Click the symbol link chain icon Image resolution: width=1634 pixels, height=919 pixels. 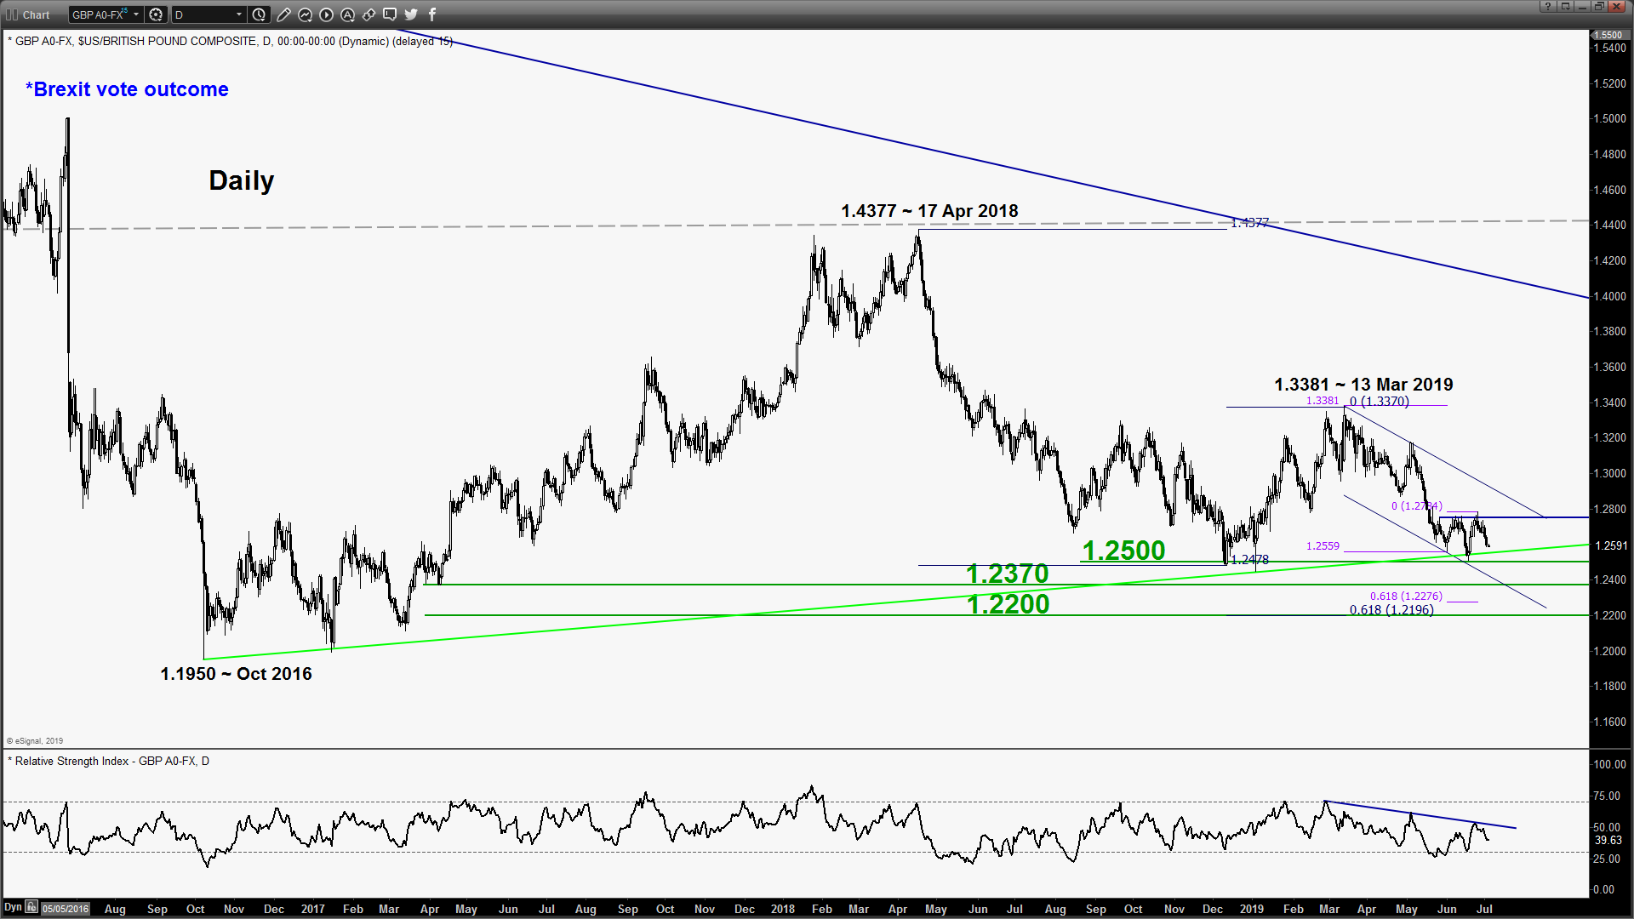coord(369,14)
